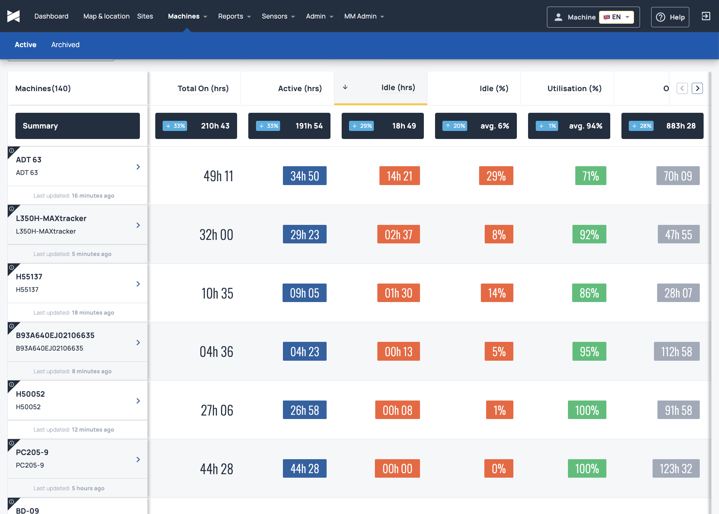Go to Map & location page
Image resolution: width=719 pixels, height=514 pixels.
[x=106, y=16]
